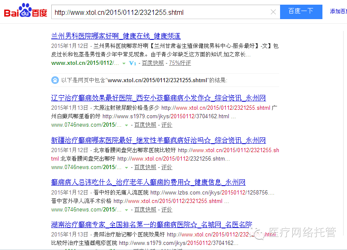View 百度快照 for the 辽宁治疗癫痫 result
The image size is (347, 250).
pos(145,125)
